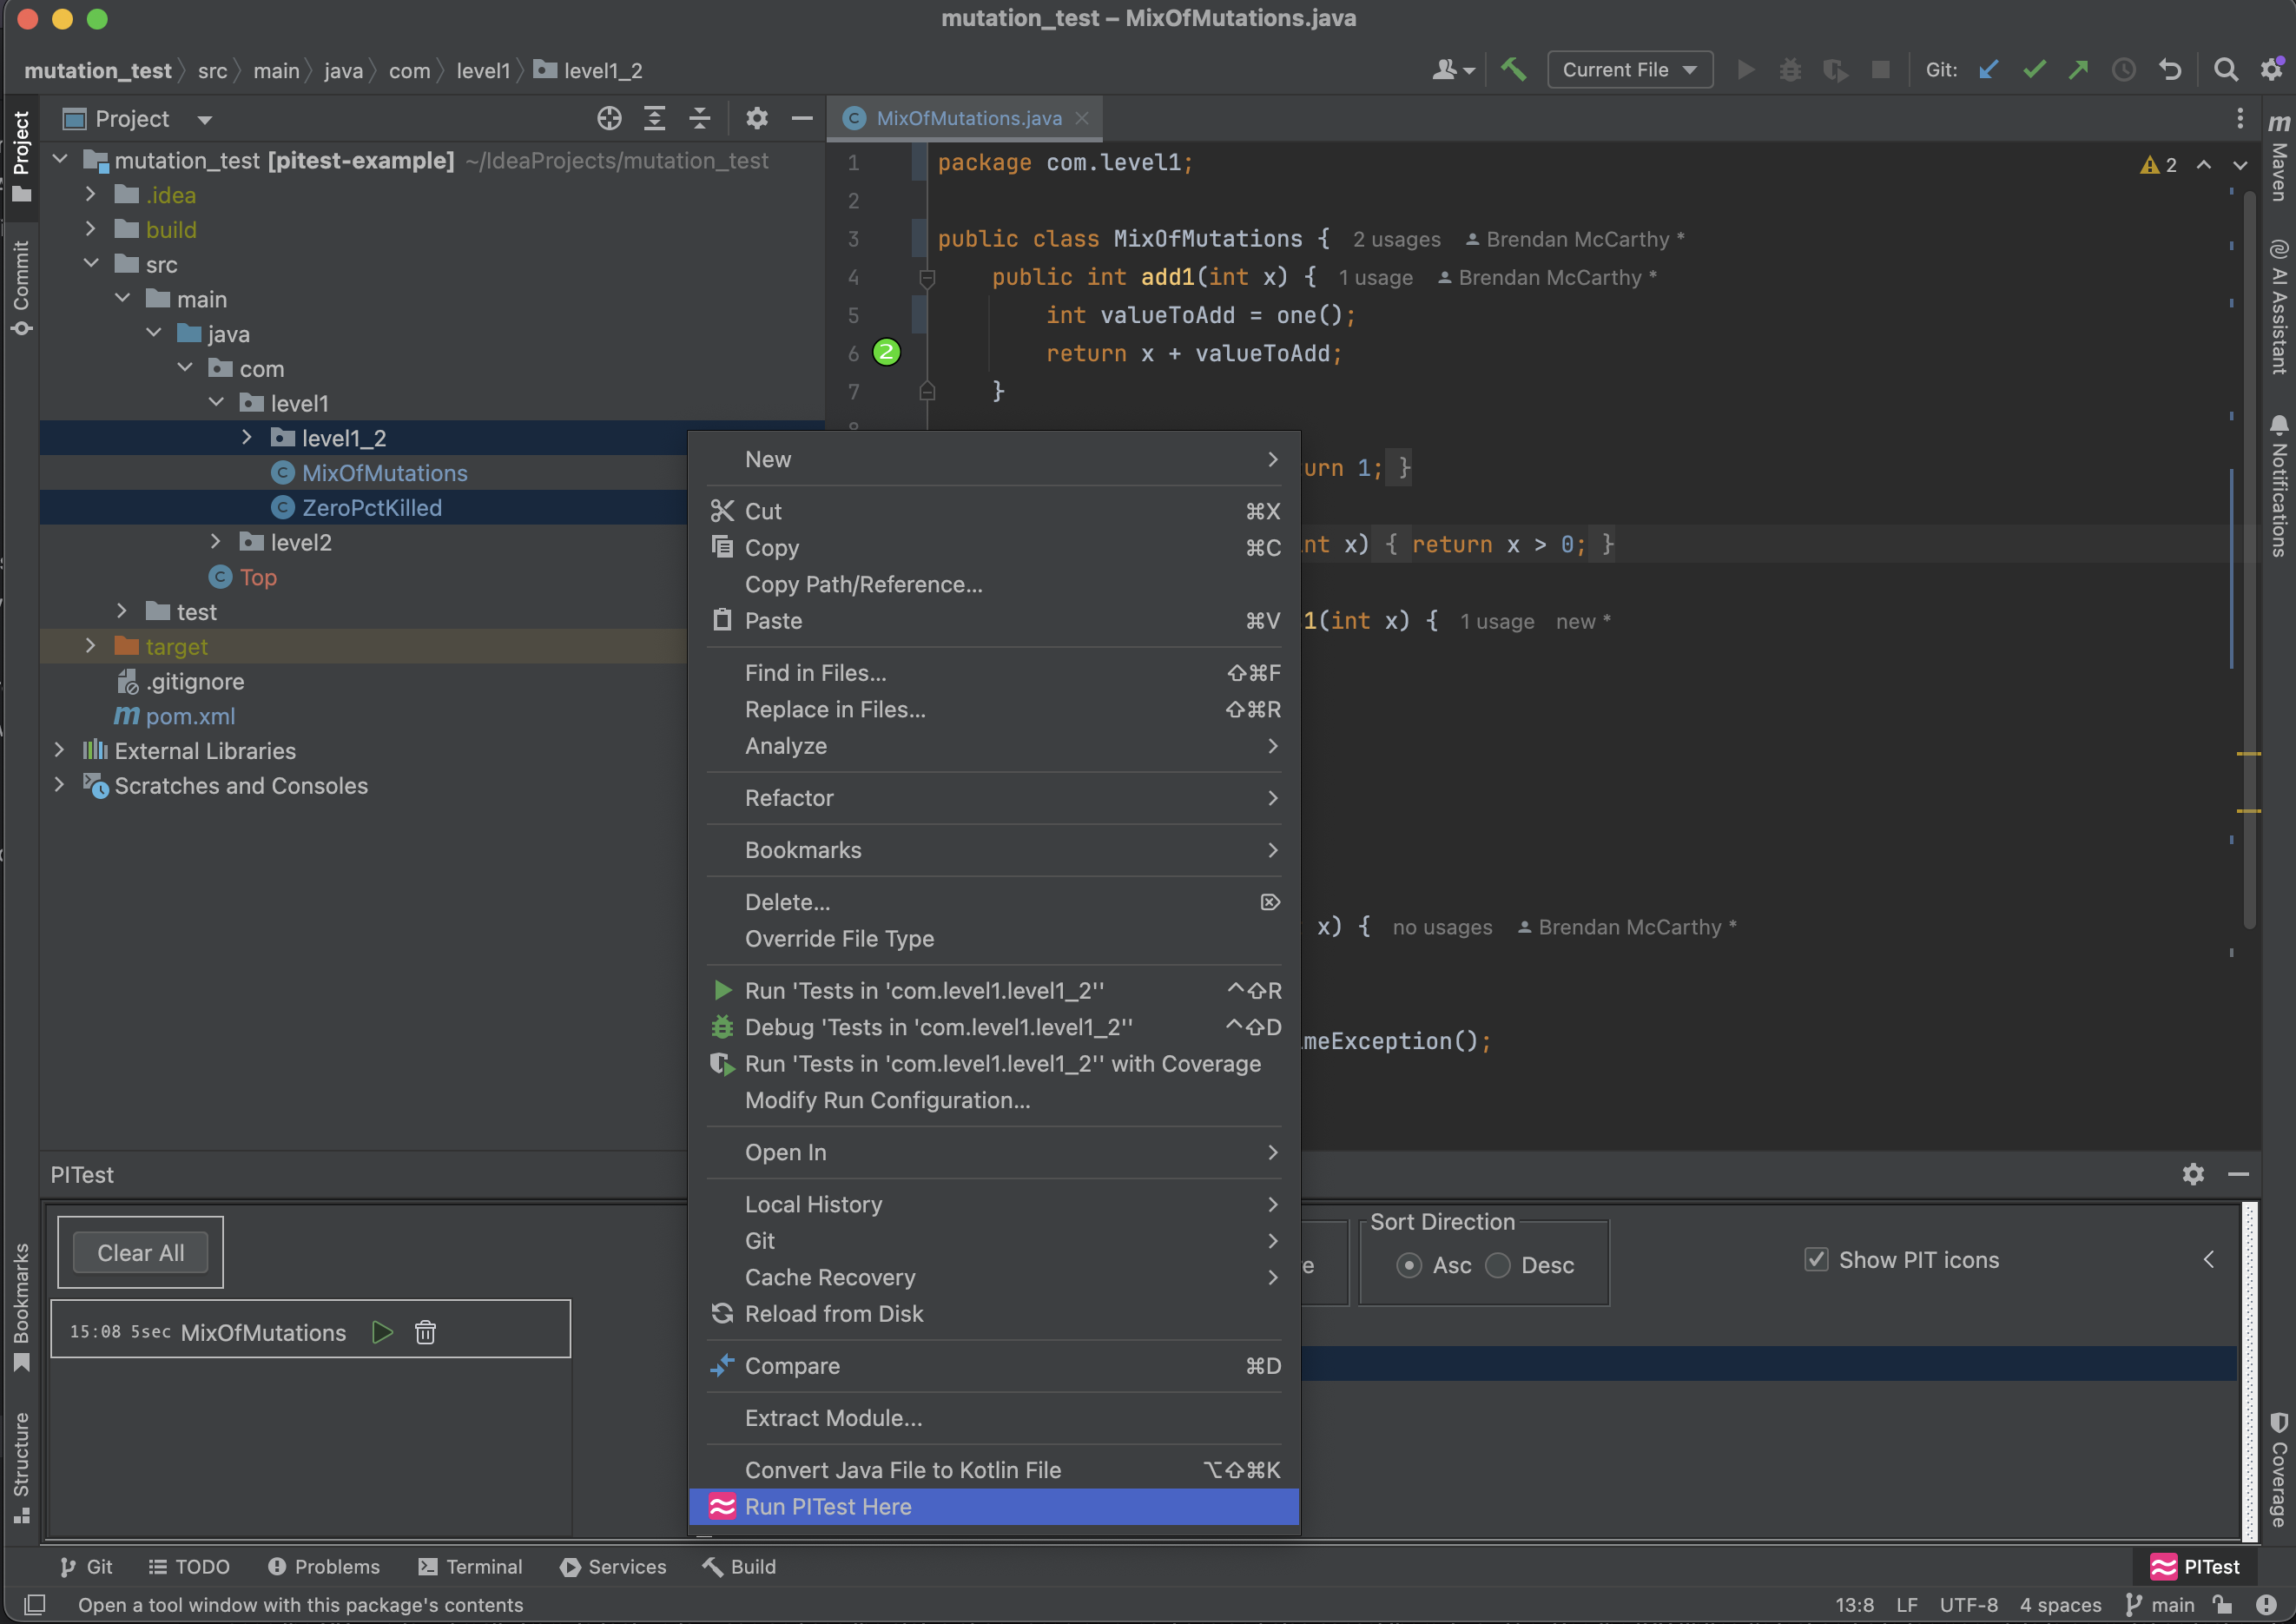Click the Collapse All icon in the Project panel
The height and width of the screenshot is (1624, 2296).
click(700, 119)
